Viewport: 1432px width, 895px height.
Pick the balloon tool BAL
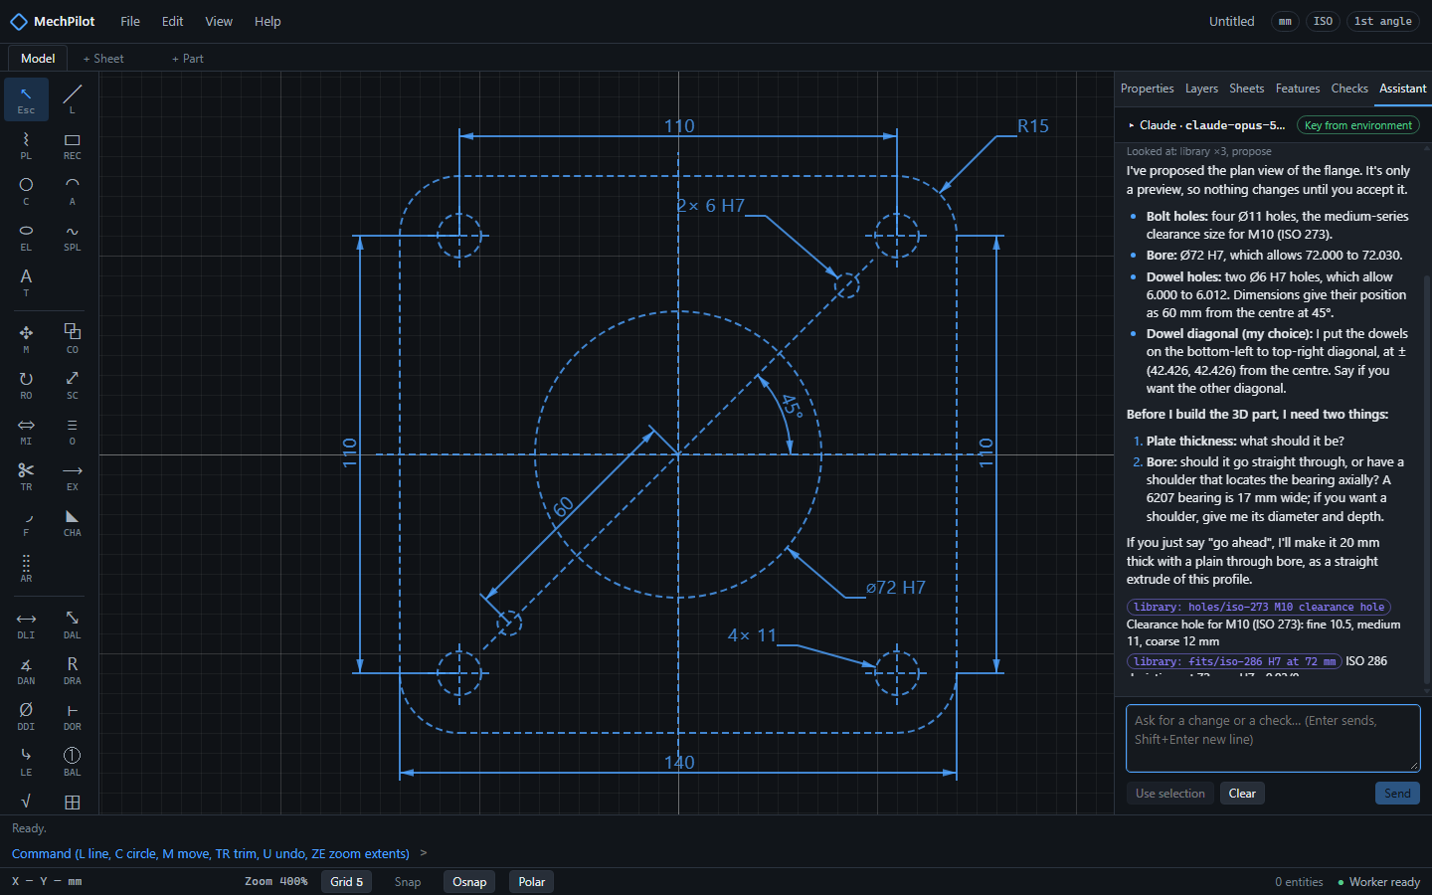[x=73, y=762]
